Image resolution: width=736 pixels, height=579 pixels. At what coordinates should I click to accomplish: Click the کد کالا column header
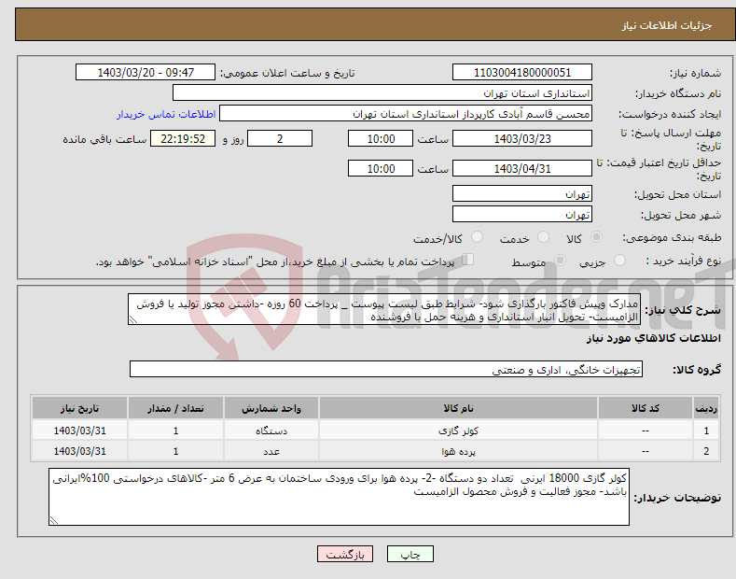pyautogui.click(x=645, y=408)
